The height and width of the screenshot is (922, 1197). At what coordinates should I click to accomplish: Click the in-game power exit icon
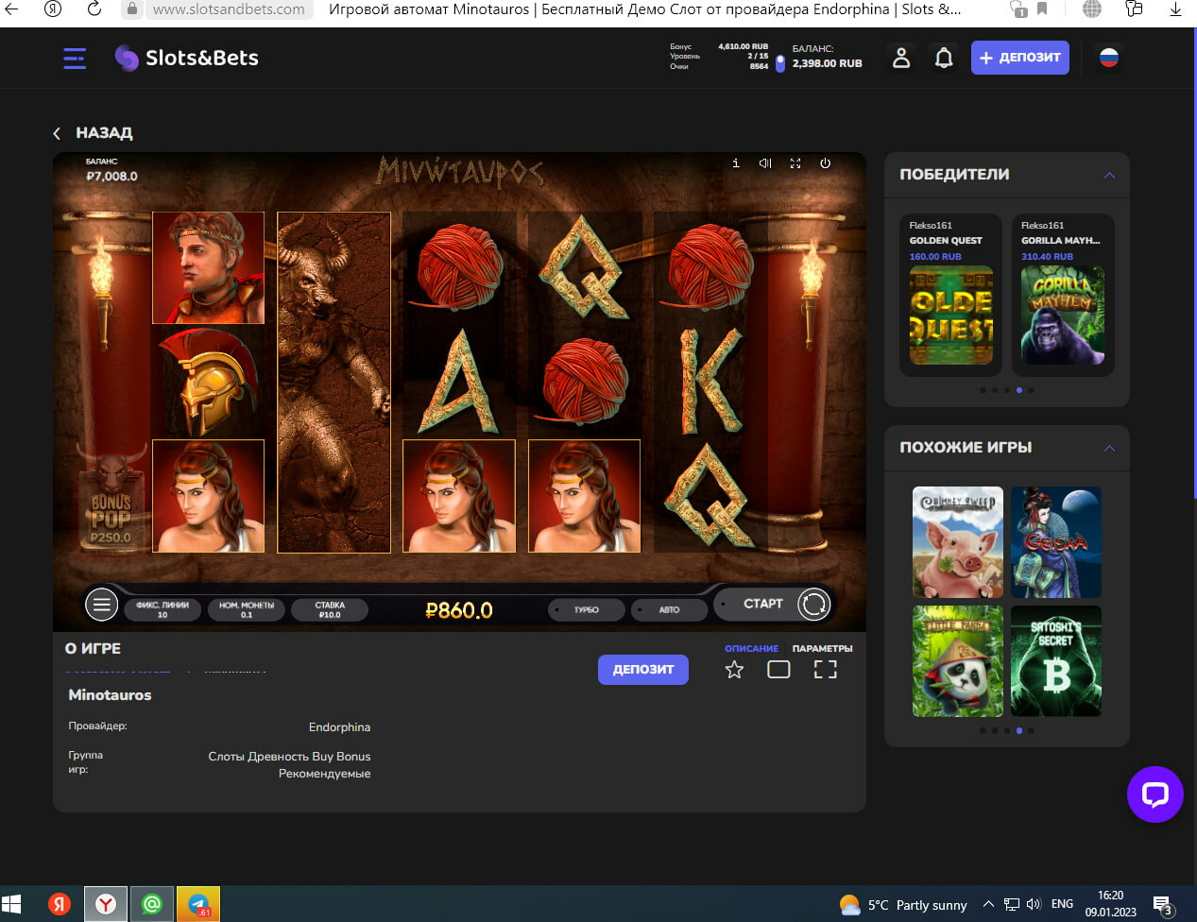pyautogui.click(x=825, y=163)
